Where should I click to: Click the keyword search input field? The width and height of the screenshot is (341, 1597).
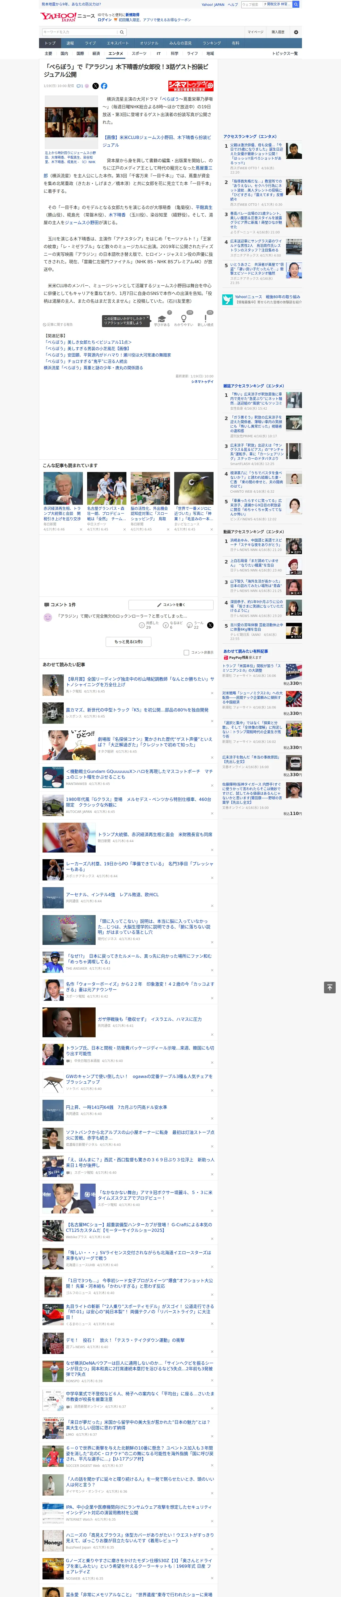click(80, 32)
